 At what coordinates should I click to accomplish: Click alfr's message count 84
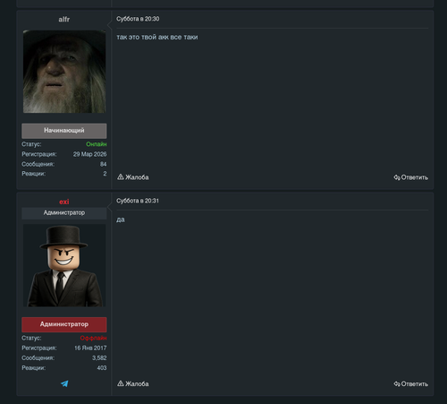104,164
